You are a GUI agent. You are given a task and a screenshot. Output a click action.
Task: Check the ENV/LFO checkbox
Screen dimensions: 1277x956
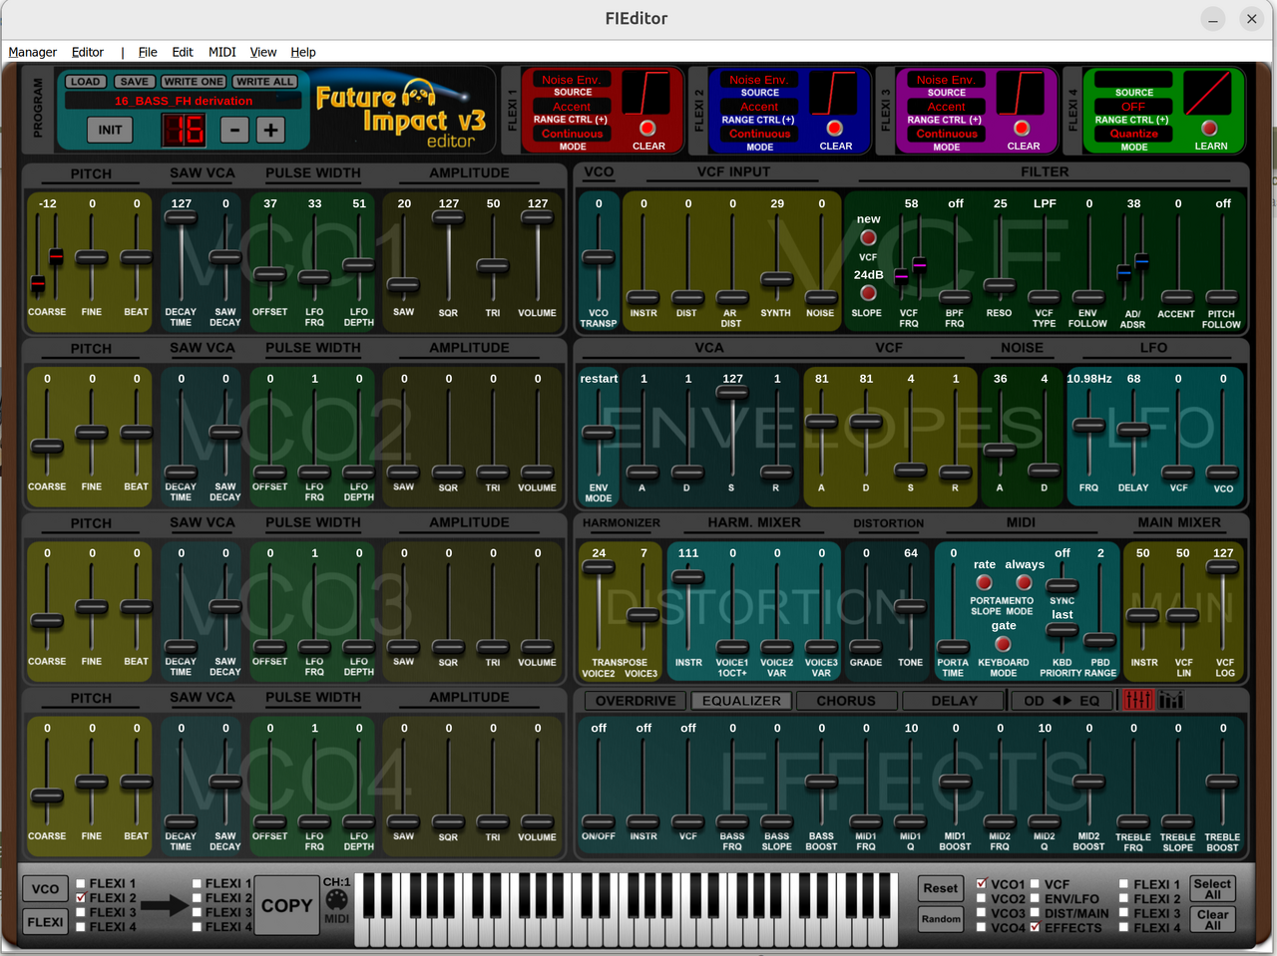click(x=1035, y=898)
